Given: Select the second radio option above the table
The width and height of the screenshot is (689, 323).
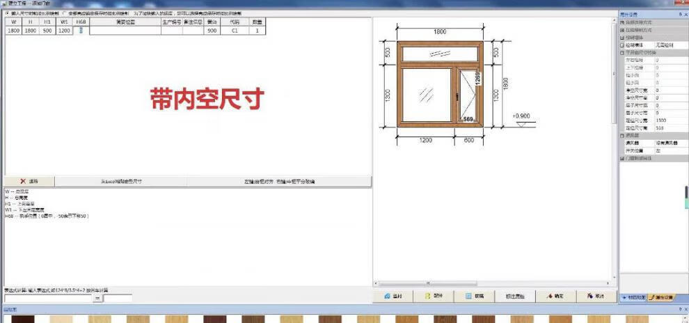Looking at the screenshot, I should tap(65, 13).
